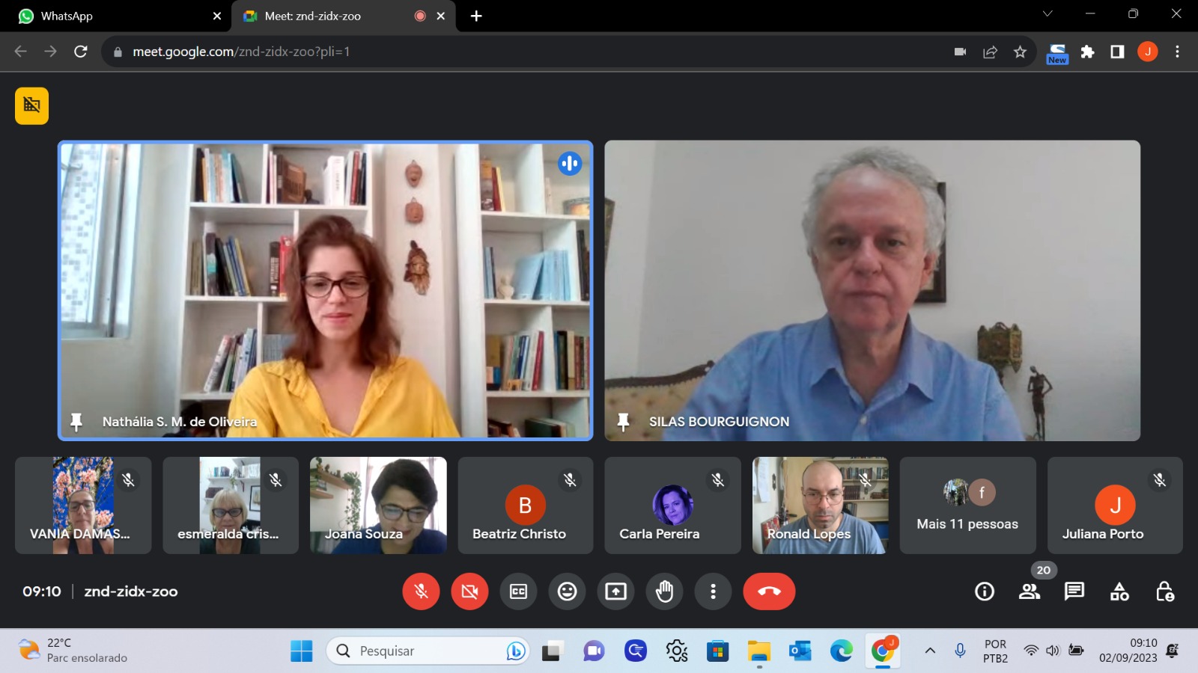Click the speaking indicator on Nathália's video

(569, 163)
